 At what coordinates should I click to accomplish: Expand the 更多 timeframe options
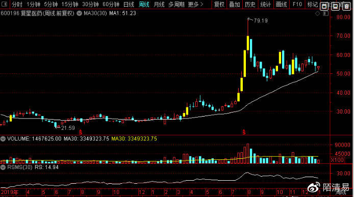point(195,4)
